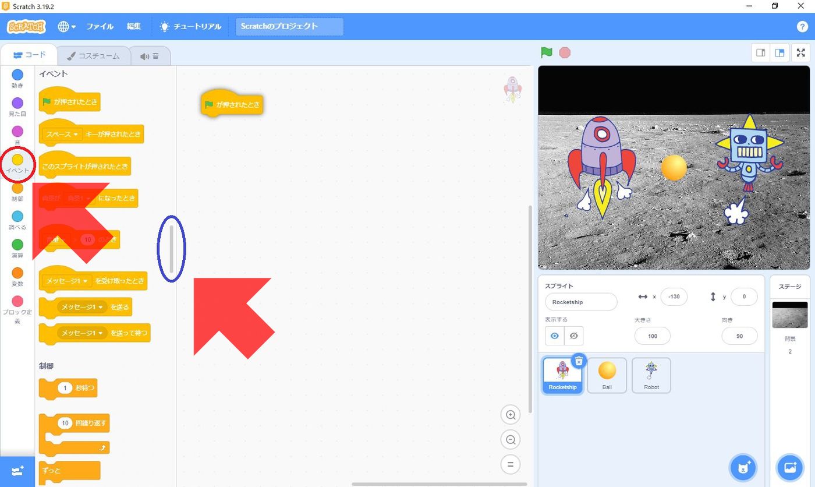Click the 10 value in 回繰り返す block
The height and width of the screenshot is (487, 815).
(65, 423)
